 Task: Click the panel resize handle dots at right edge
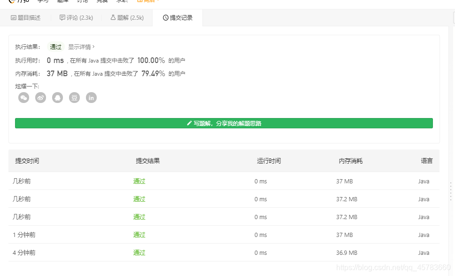pyautogui.click(x=451, y=191)
